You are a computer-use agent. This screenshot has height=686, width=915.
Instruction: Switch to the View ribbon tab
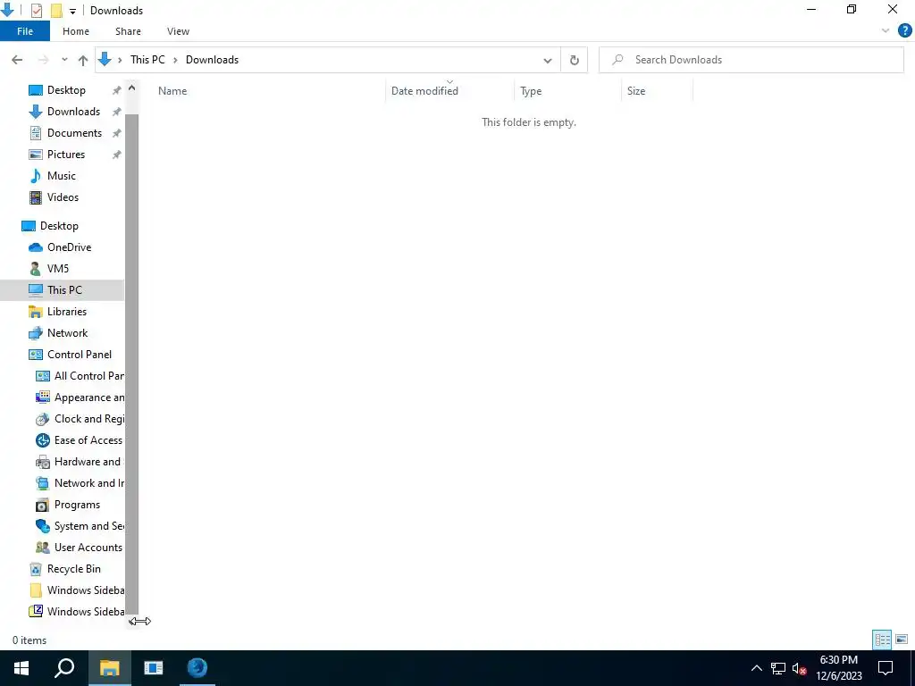(x=178, y=31)
